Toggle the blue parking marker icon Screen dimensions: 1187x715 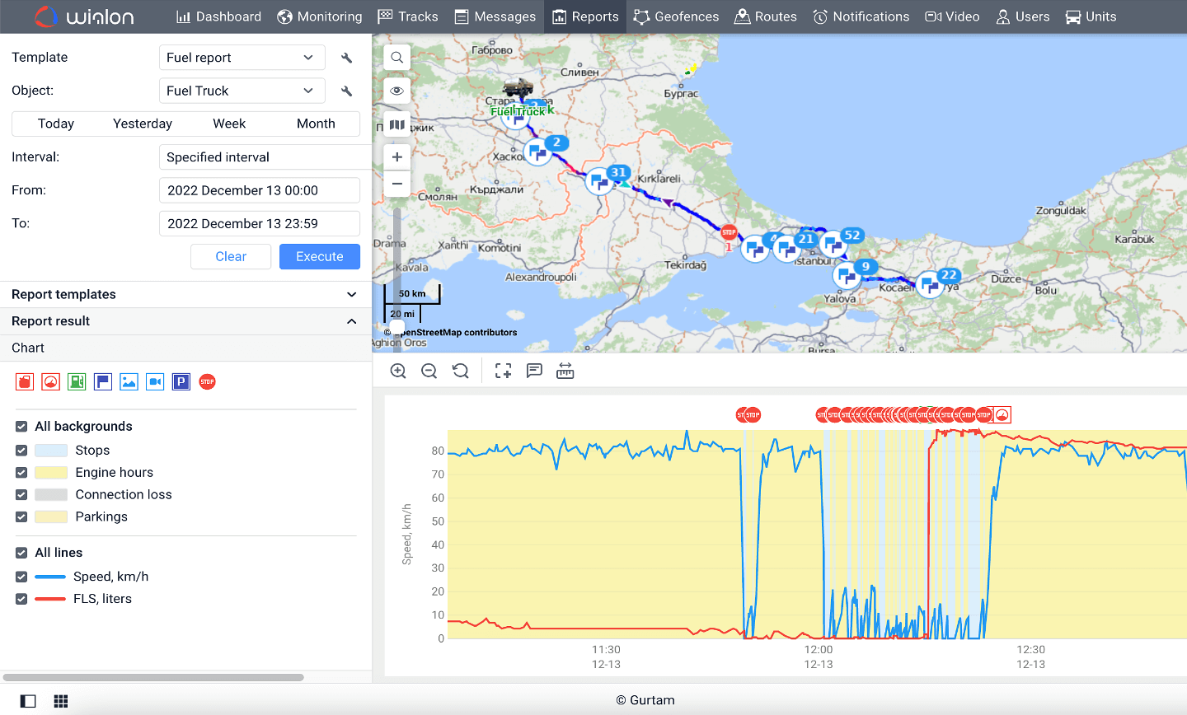(181, 381)
